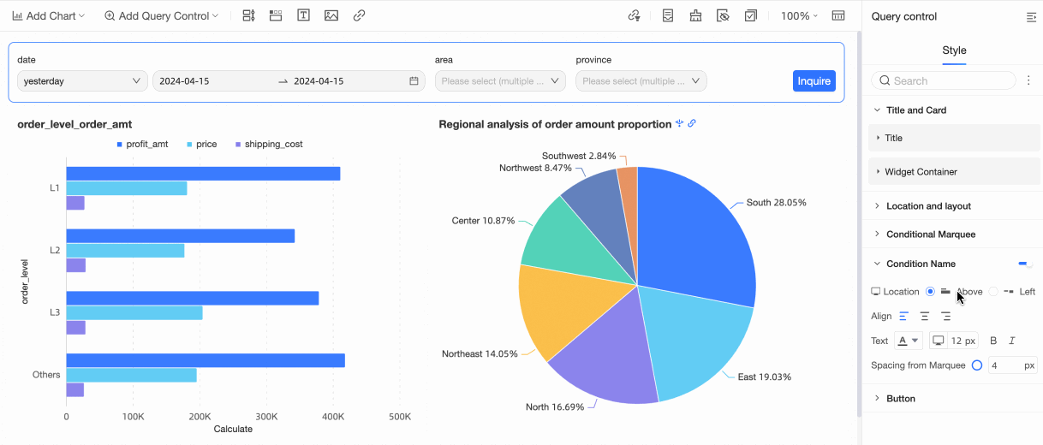Click the tab container toolbar icon
The width and height of the screenshot is (1043, 445).
(276, 15)
